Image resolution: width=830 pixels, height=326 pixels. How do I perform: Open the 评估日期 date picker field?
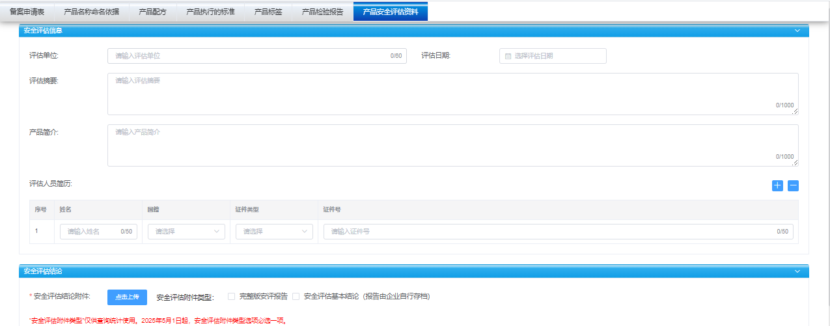click(x=553, y=56)
